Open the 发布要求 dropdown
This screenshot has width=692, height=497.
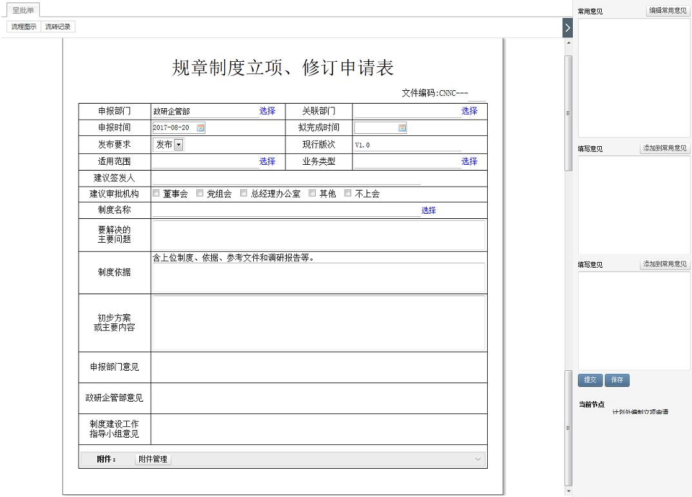pyautogui.click(x=178, y=145)
